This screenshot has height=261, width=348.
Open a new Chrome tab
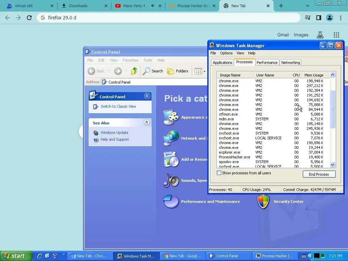[x=281, y=6]
